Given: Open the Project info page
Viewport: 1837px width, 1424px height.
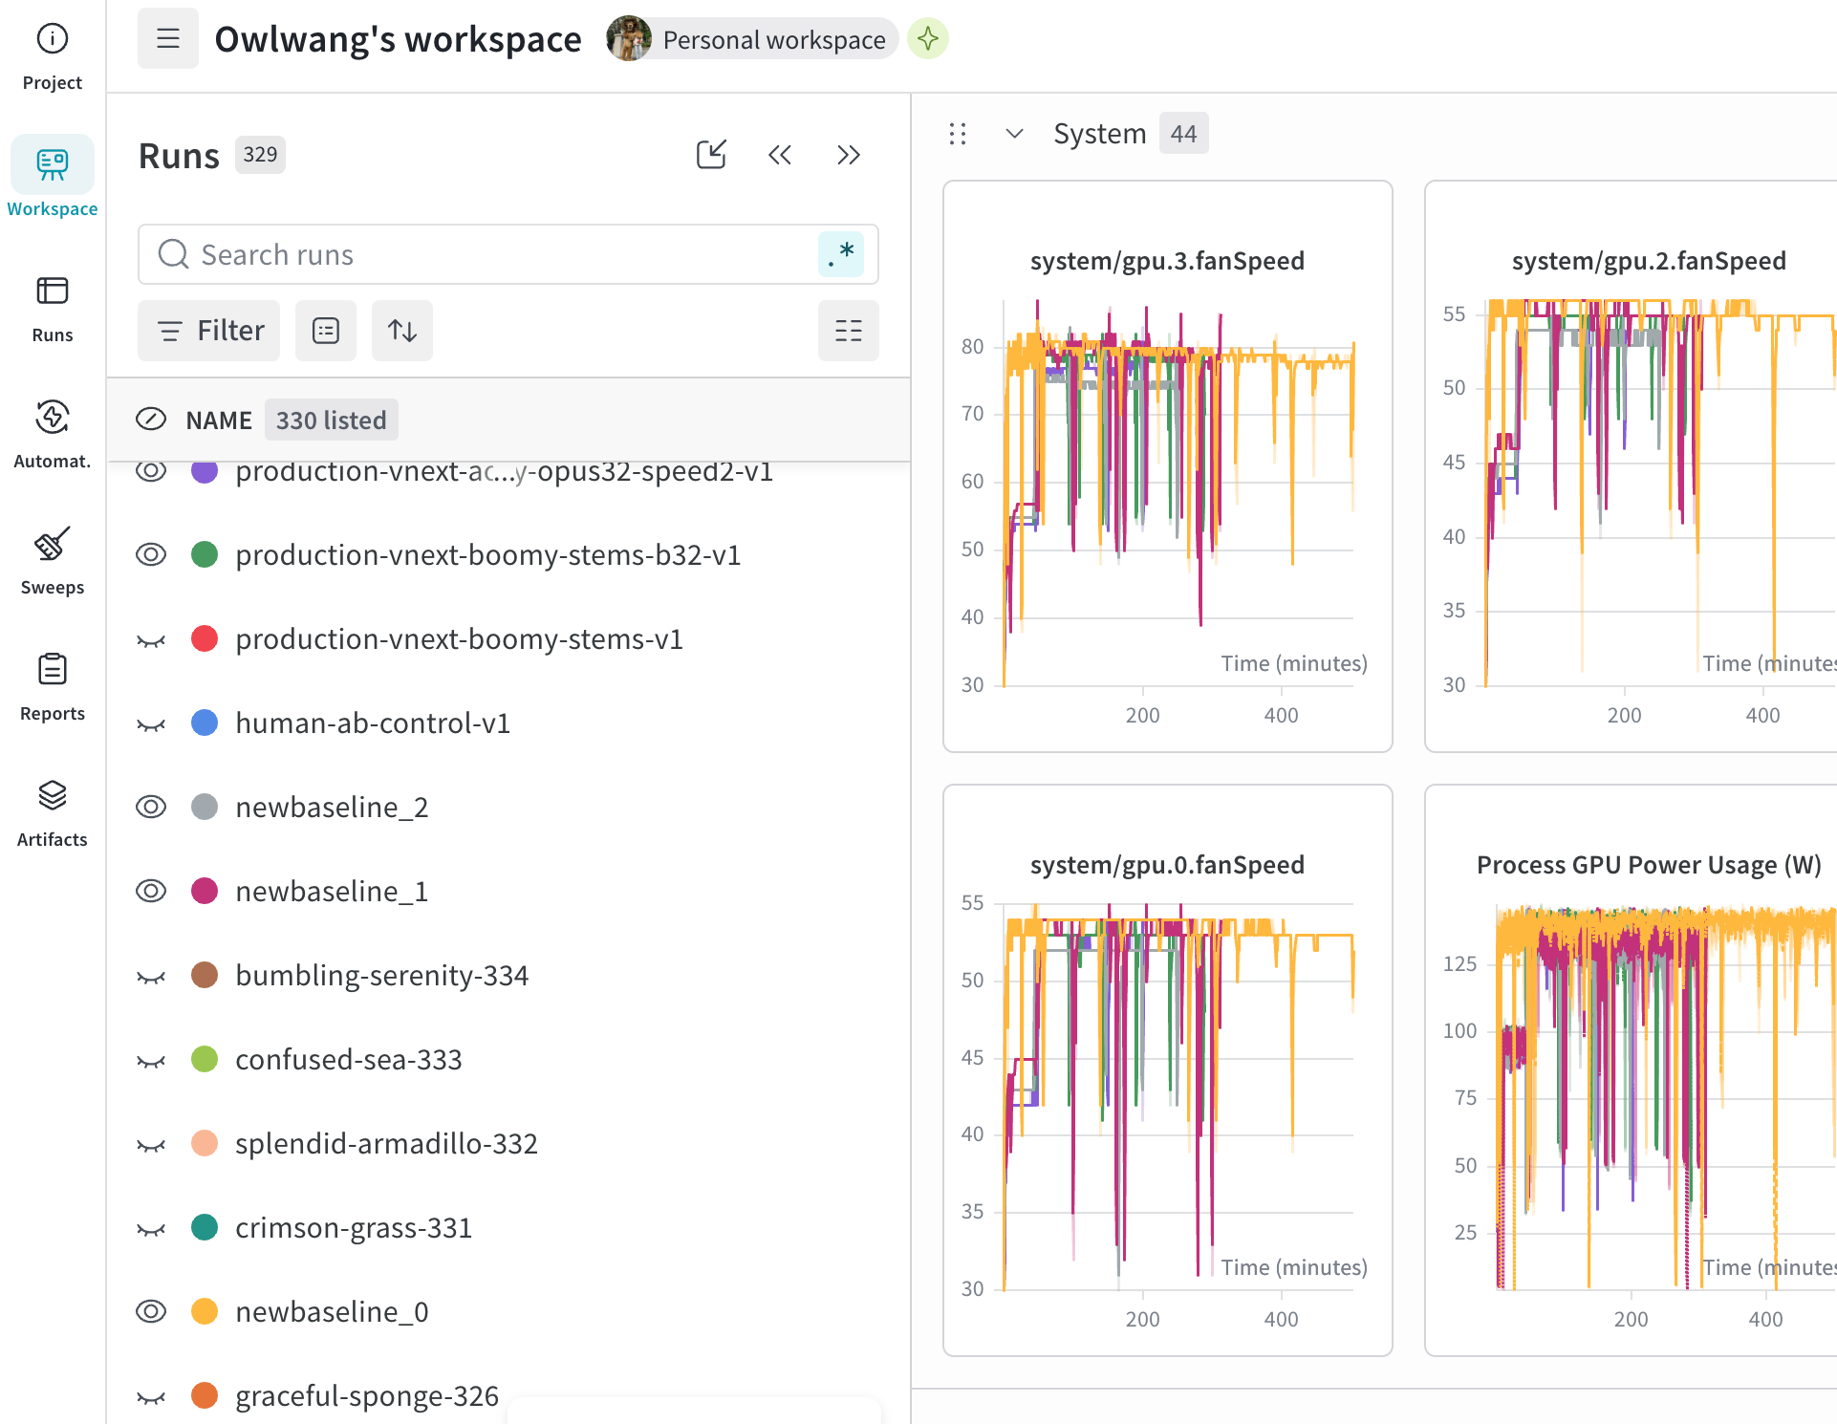Looking at the screenshot, I should 53,57.
